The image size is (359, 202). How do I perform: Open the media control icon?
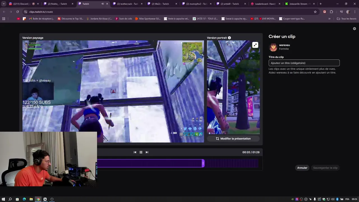[x=341, y=12]
